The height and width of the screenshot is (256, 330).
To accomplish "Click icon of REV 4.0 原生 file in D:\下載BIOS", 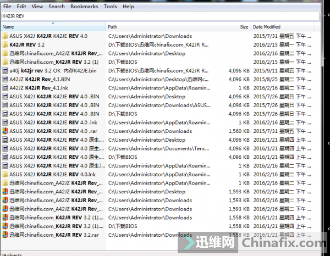I will point(5,157).
